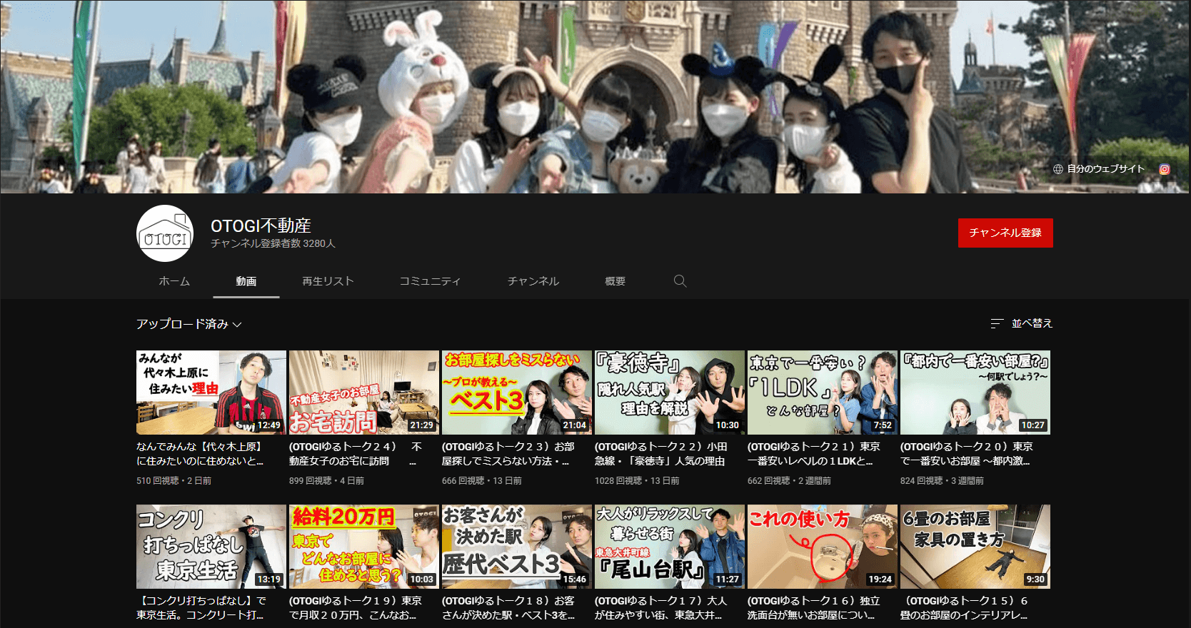Click the OTOGI不動産 channel name
The width and height of the screenshot is (1191, 628).
tap(261, 226)
